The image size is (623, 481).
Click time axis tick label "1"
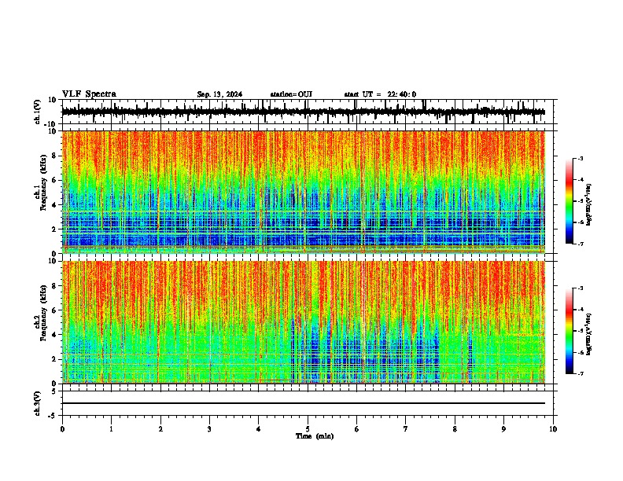112,429
